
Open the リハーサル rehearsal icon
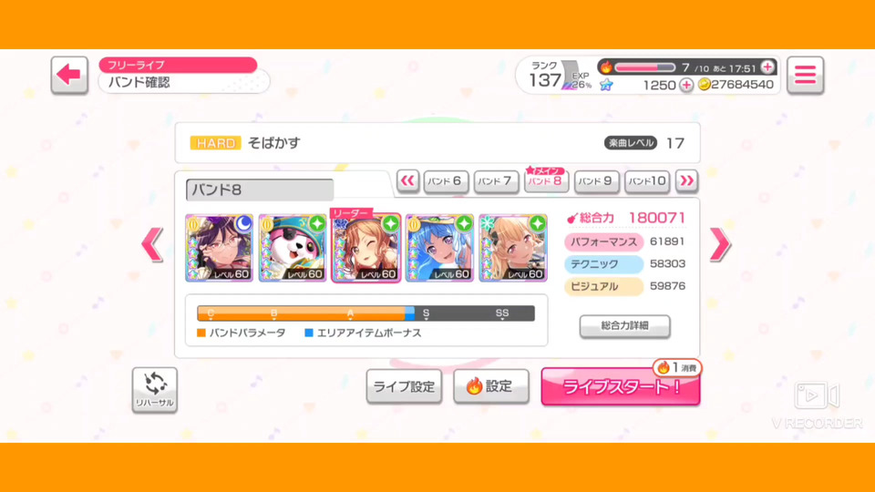tap(155, 390)
